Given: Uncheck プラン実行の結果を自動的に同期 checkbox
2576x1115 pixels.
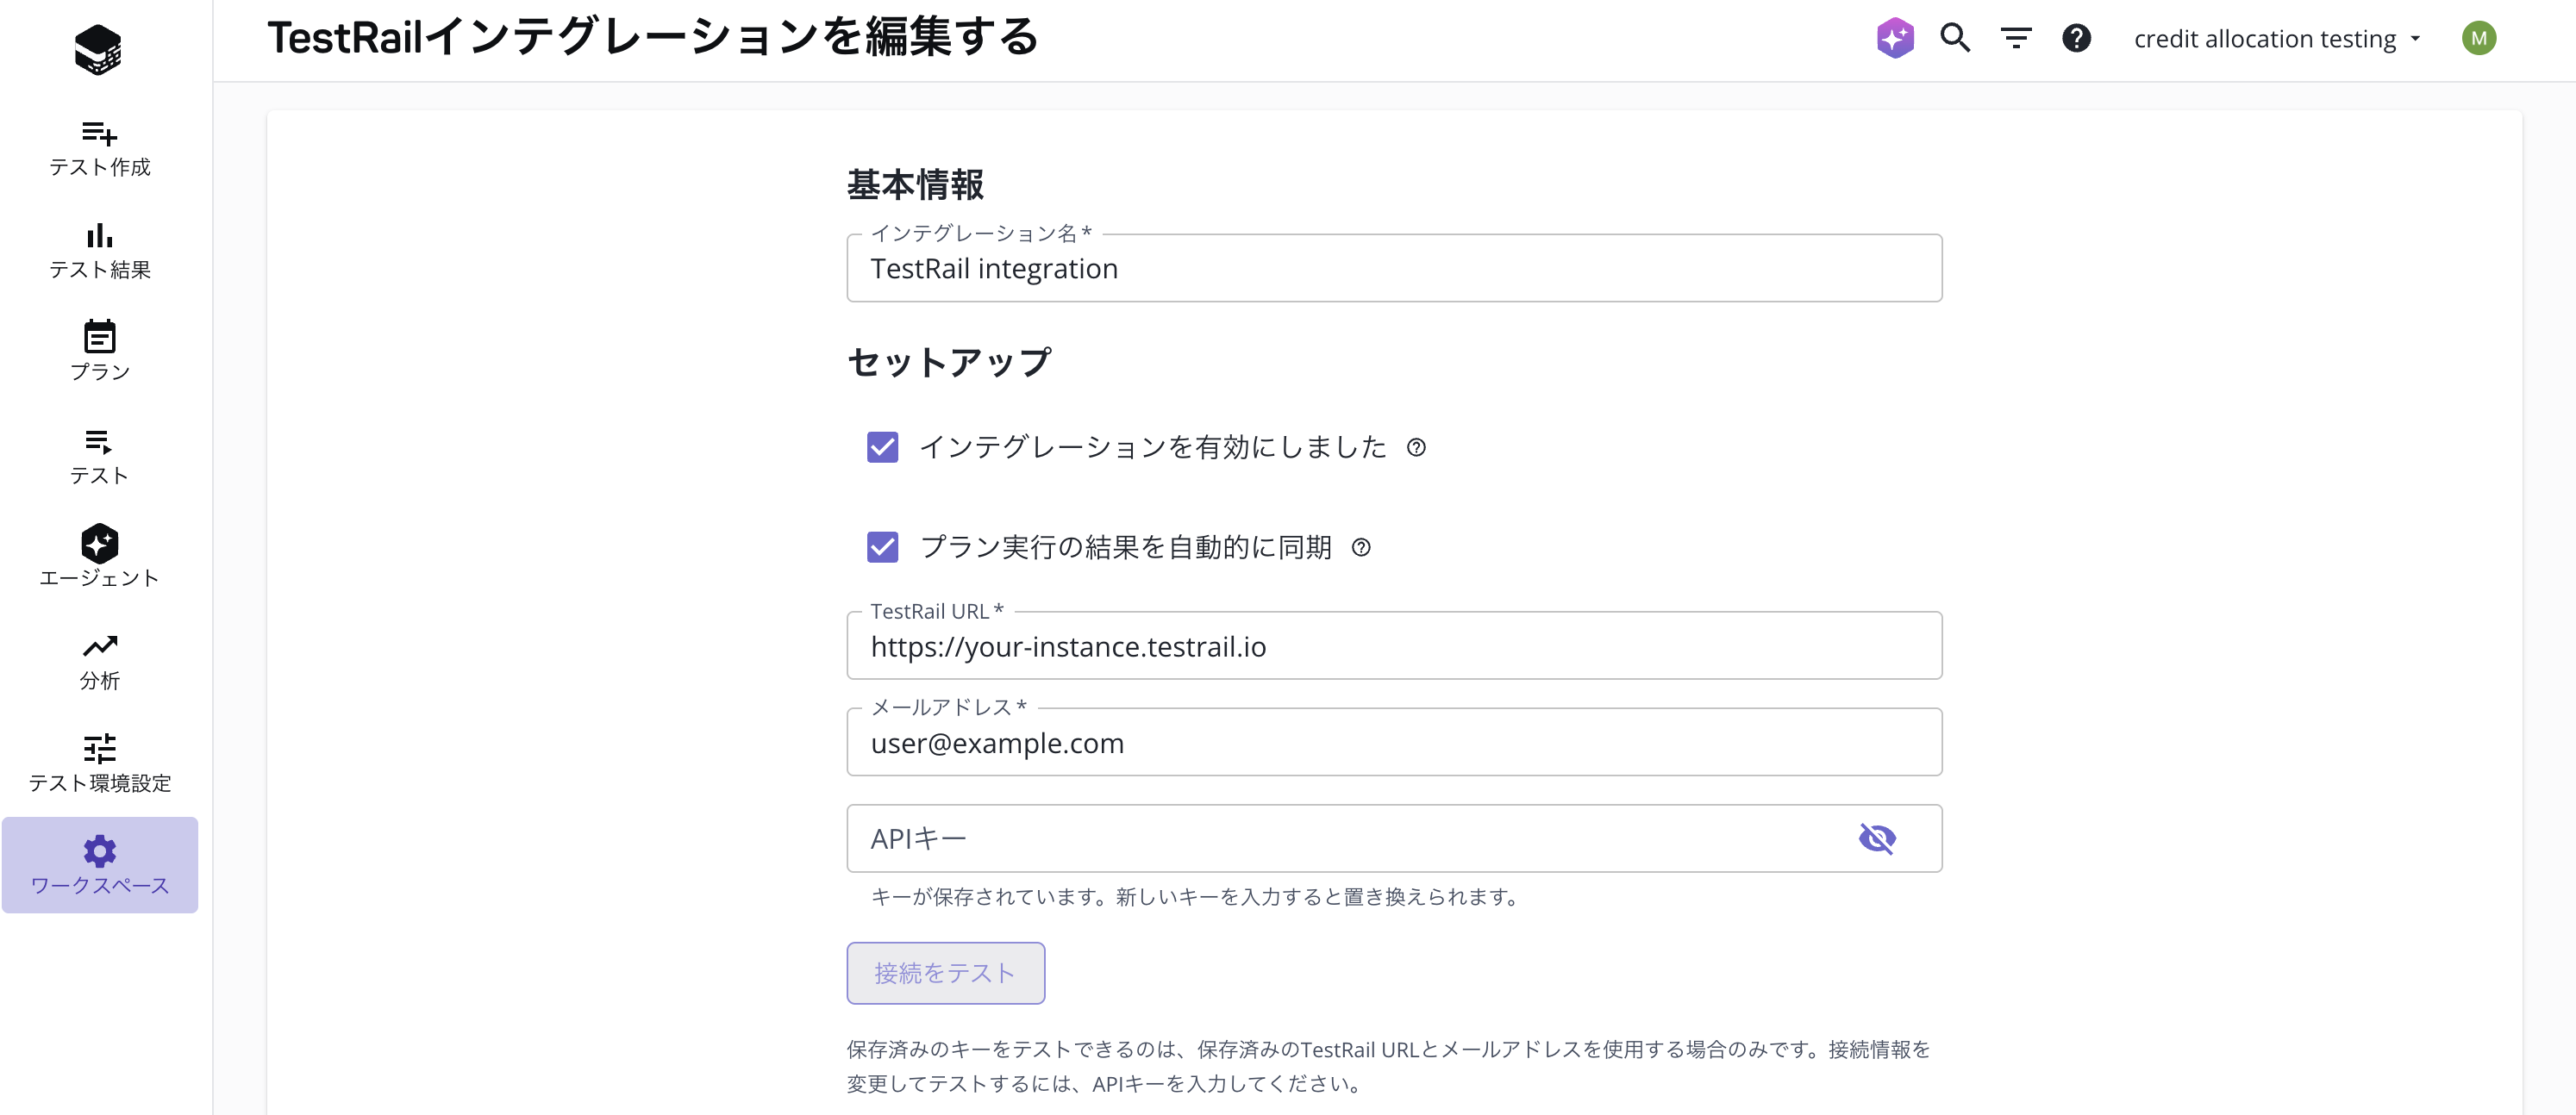Looking at the screenshot, I should pos(883,546).
